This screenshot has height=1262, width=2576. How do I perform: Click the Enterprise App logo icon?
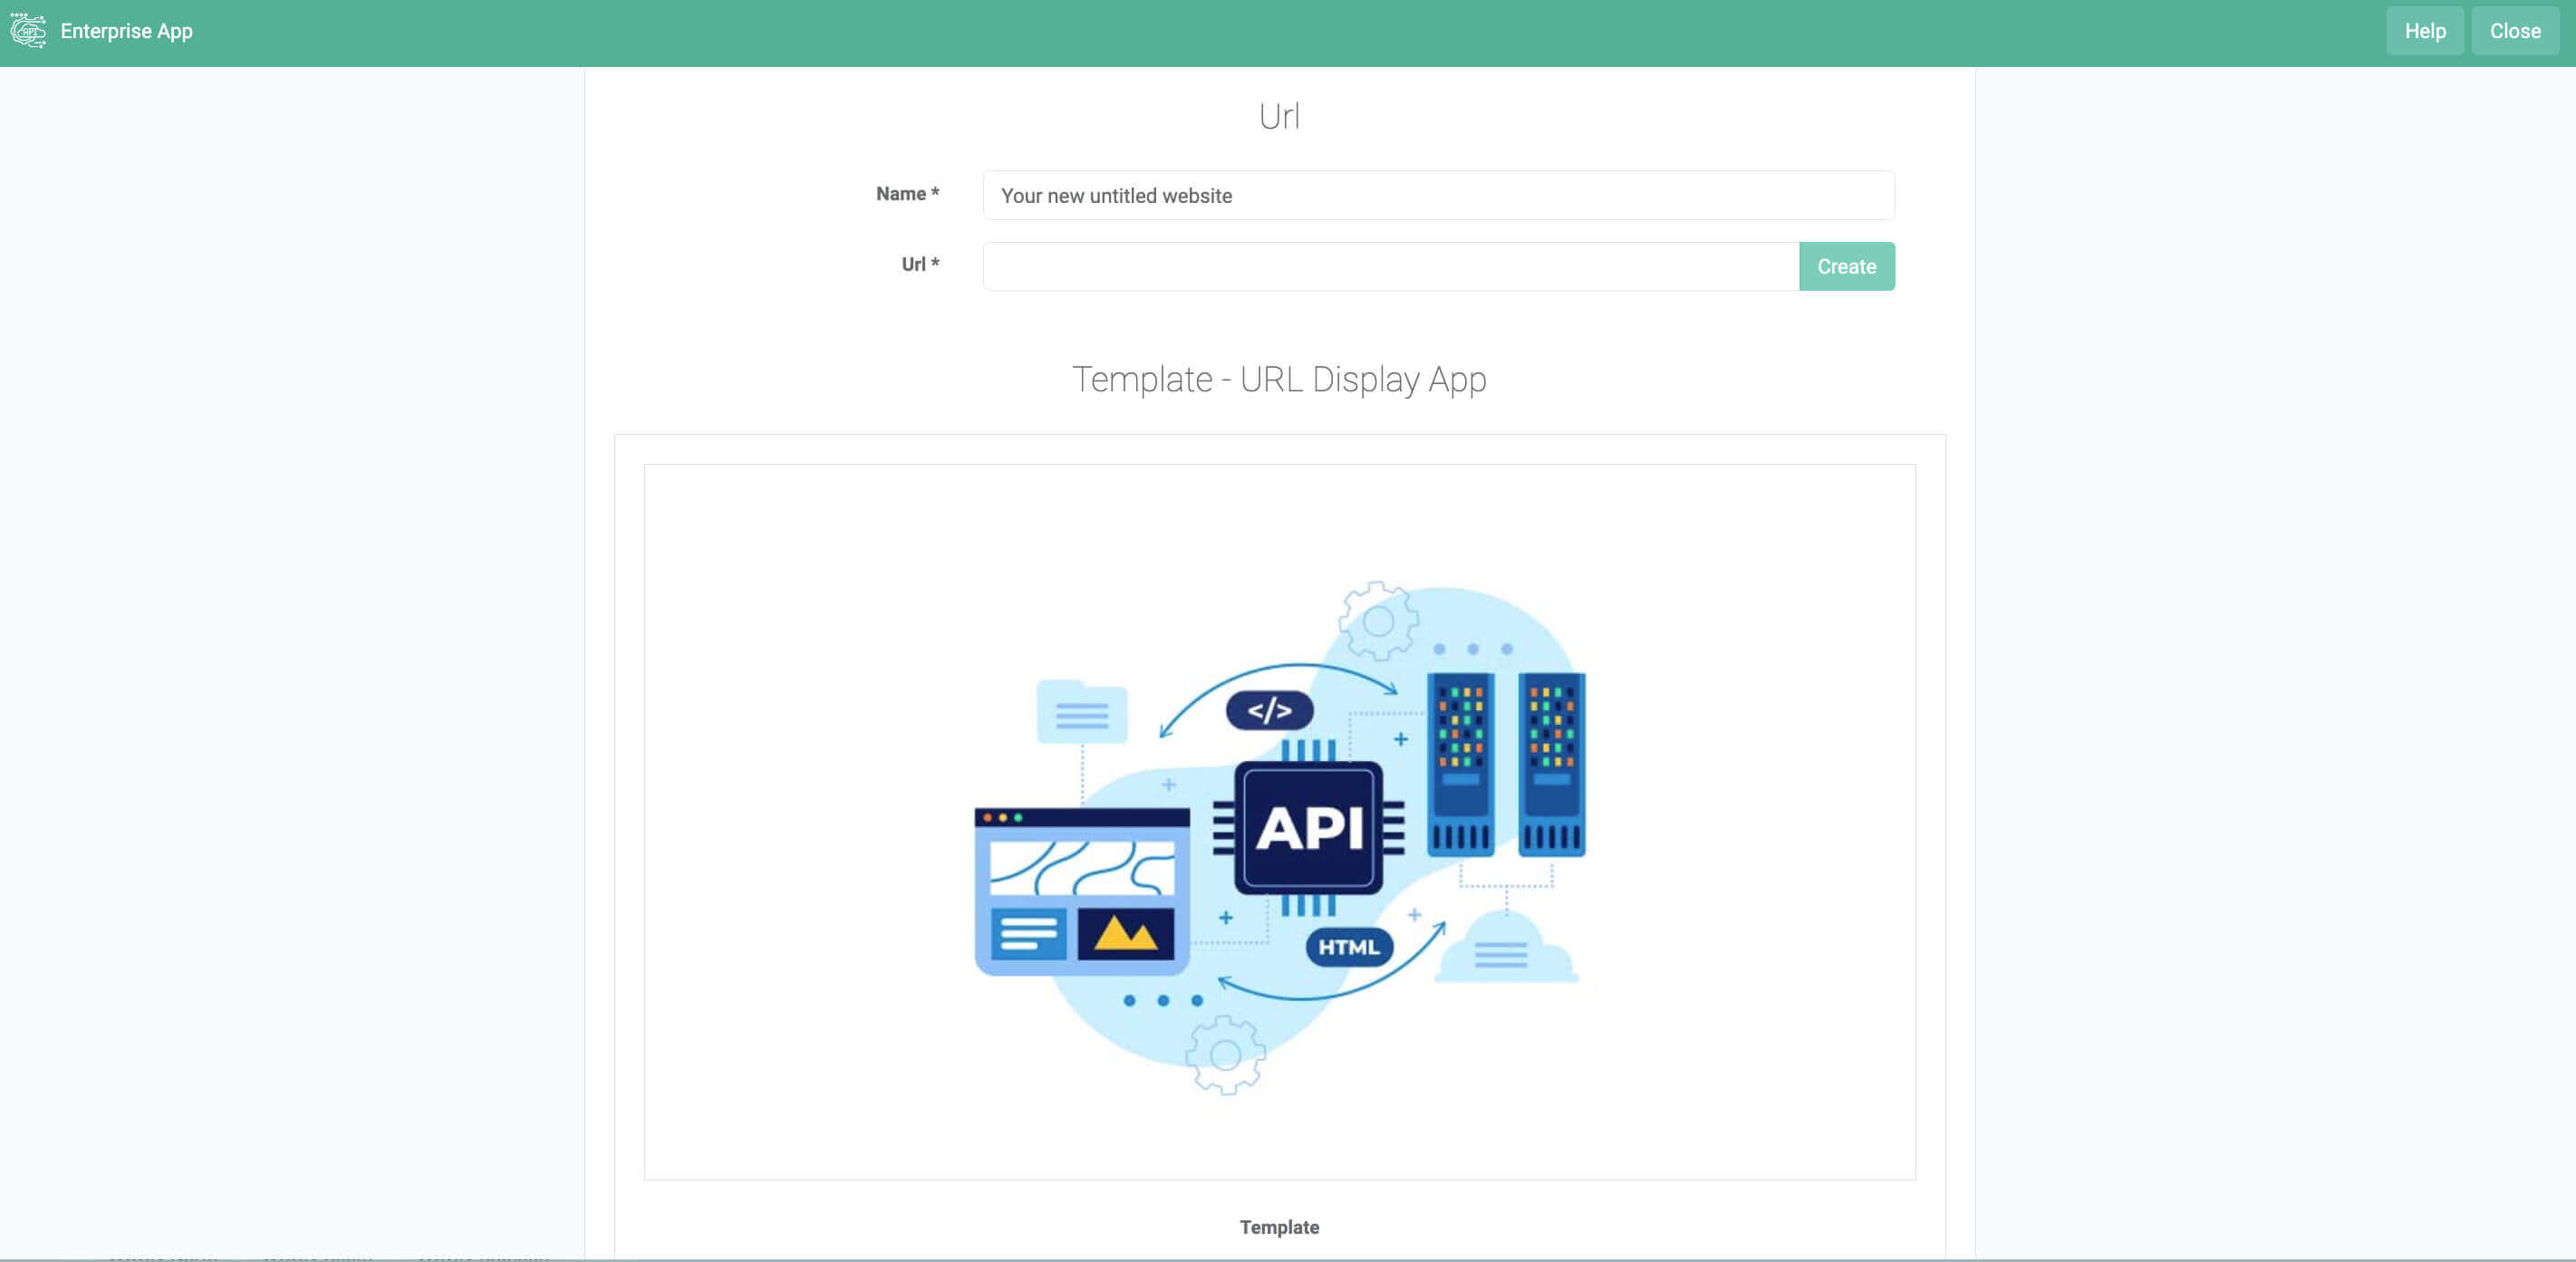click(x=28, y=31)
